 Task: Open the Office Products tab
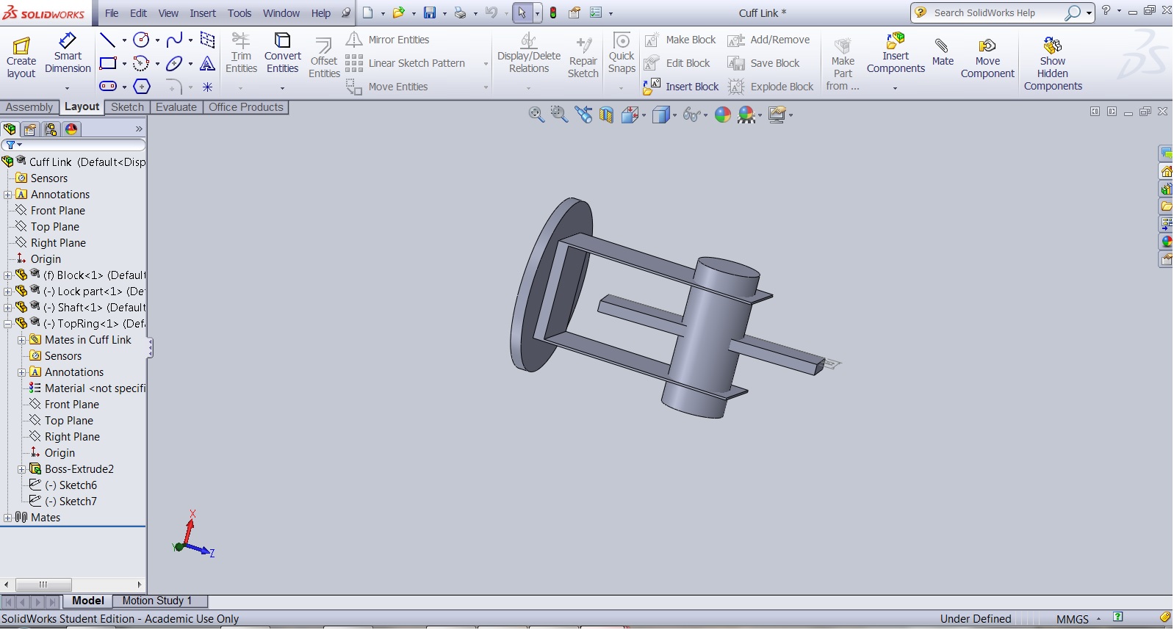tap(246, 107)
